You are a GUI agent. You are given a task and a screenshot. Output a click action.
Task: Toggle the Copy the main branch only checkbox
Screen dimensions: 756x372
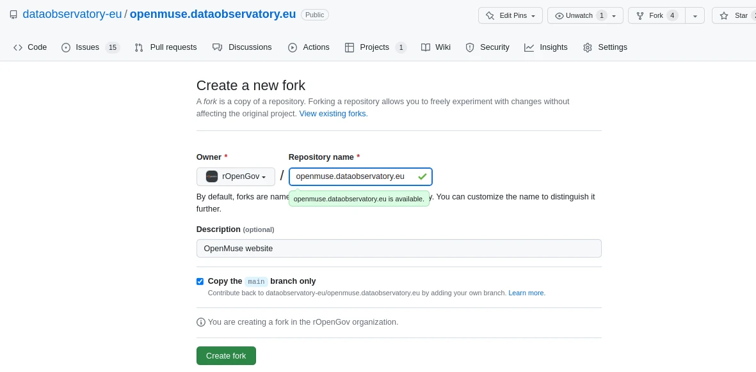[200, 281]
